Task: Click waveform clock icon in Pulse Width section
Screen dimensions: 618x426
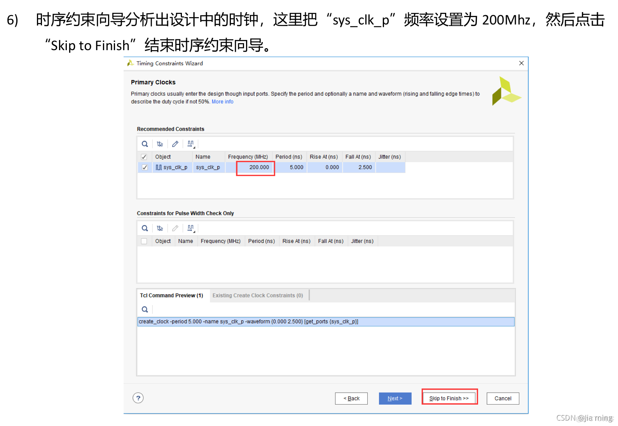Action: pyautogui.click(x=191, y=229)
